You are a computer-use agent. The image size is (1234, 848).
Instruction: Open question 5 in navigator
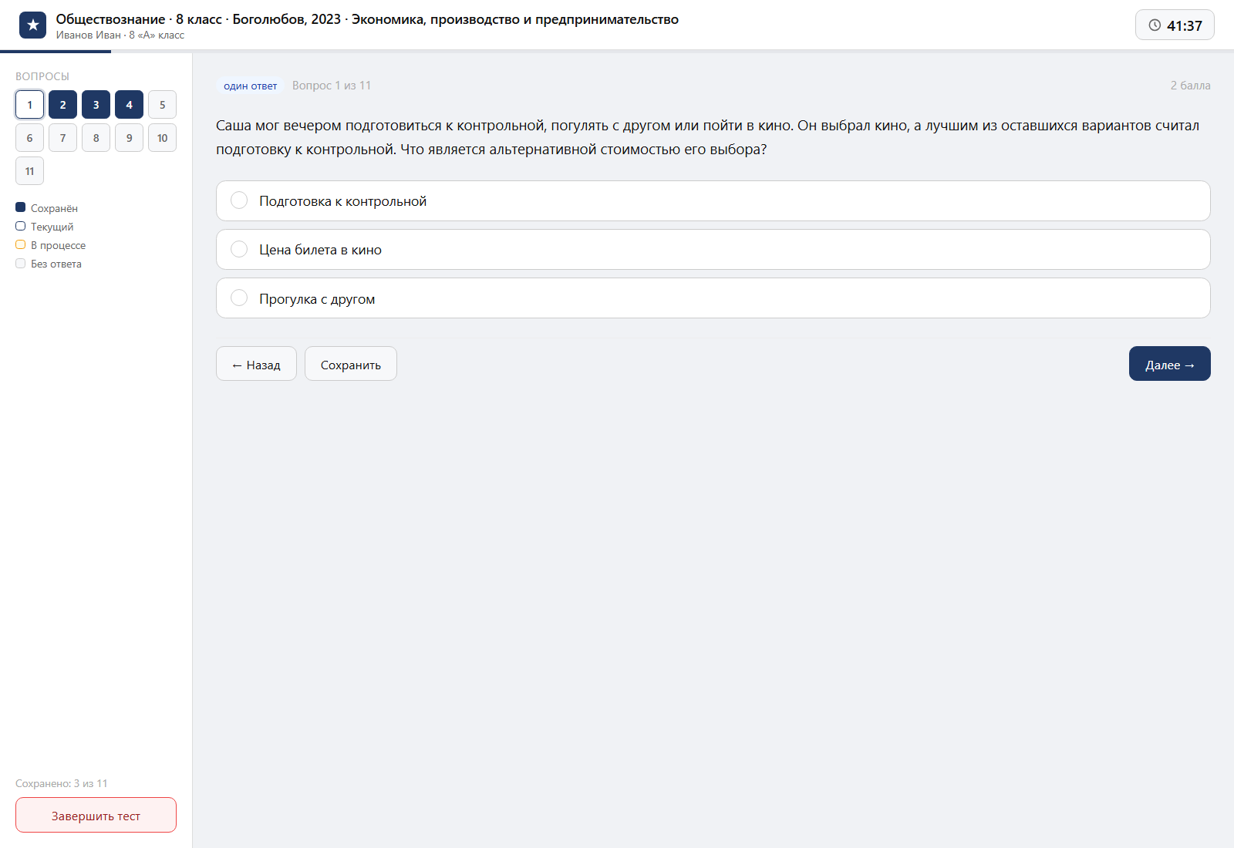click(x=162, y=105)
